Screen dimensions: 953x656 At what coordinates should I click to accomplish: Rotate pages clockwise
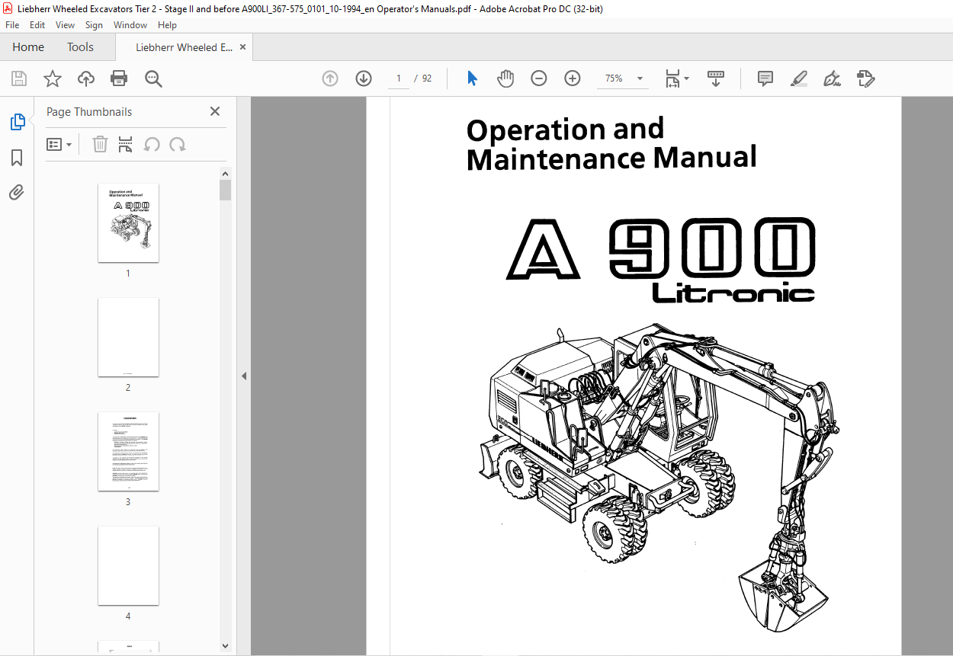[178, 145]
